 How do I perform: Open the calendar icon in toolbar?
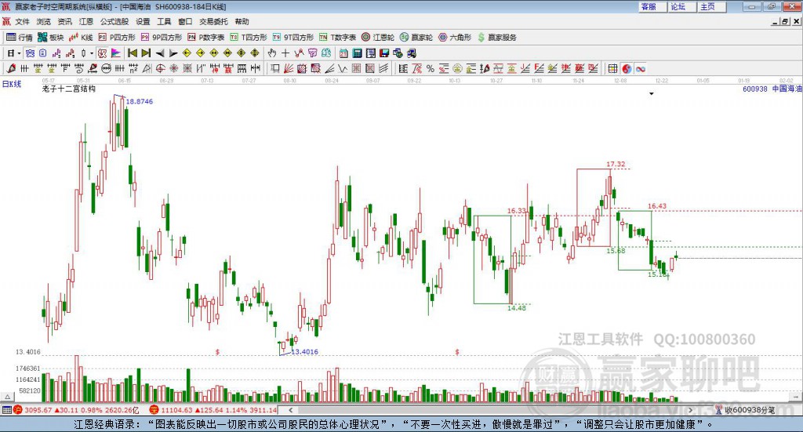[x=343, y=53]
